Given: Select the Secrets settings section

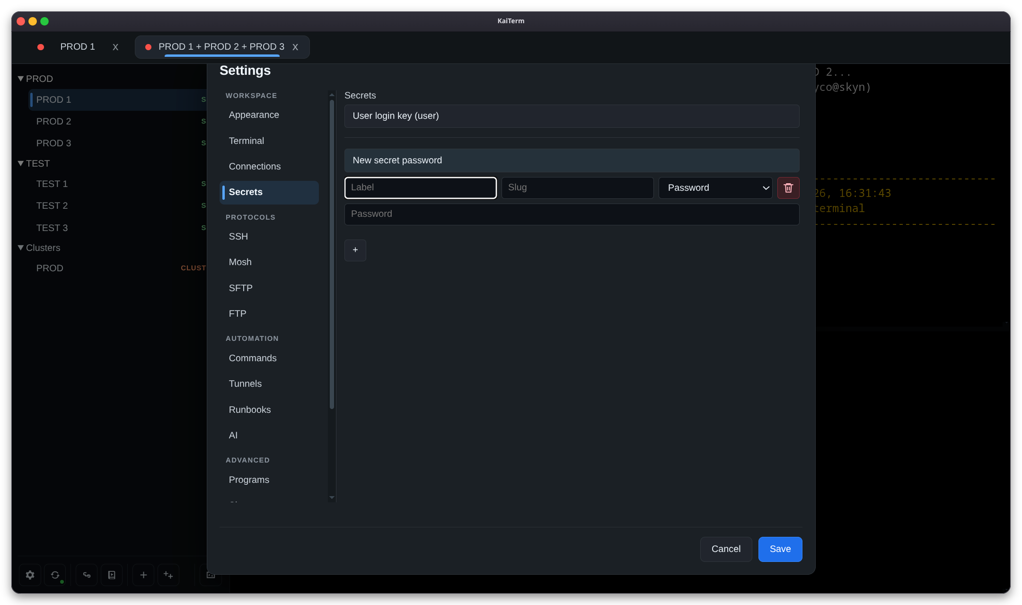Looking at the screenshot, I should click(269, 192).
